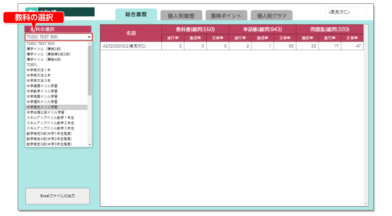Open the 個人別履歴 tab
This screenshot has height=216, width=392.
pos(181,16)
